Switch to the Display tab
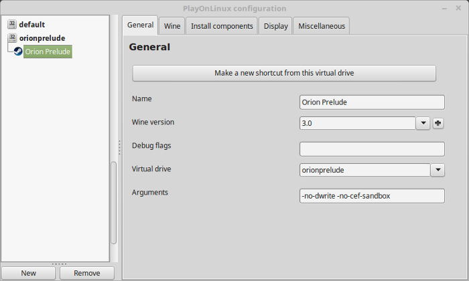 275,26
